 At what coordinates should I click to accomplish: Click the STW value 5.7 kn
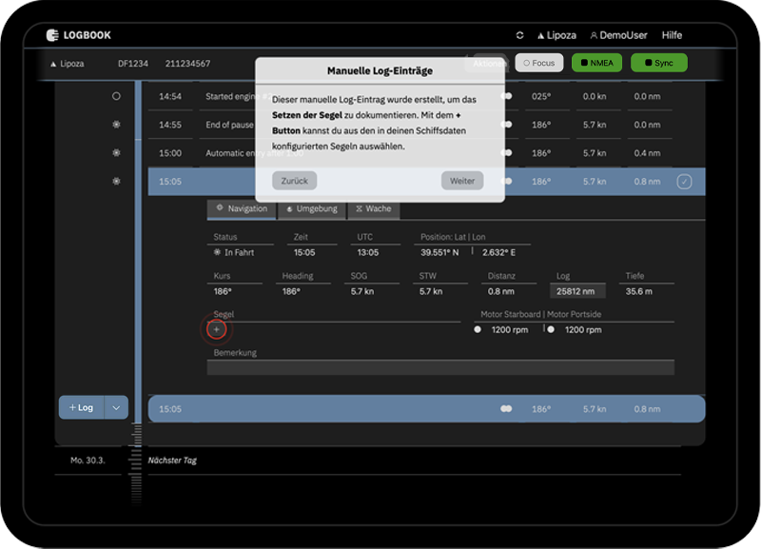431,292
